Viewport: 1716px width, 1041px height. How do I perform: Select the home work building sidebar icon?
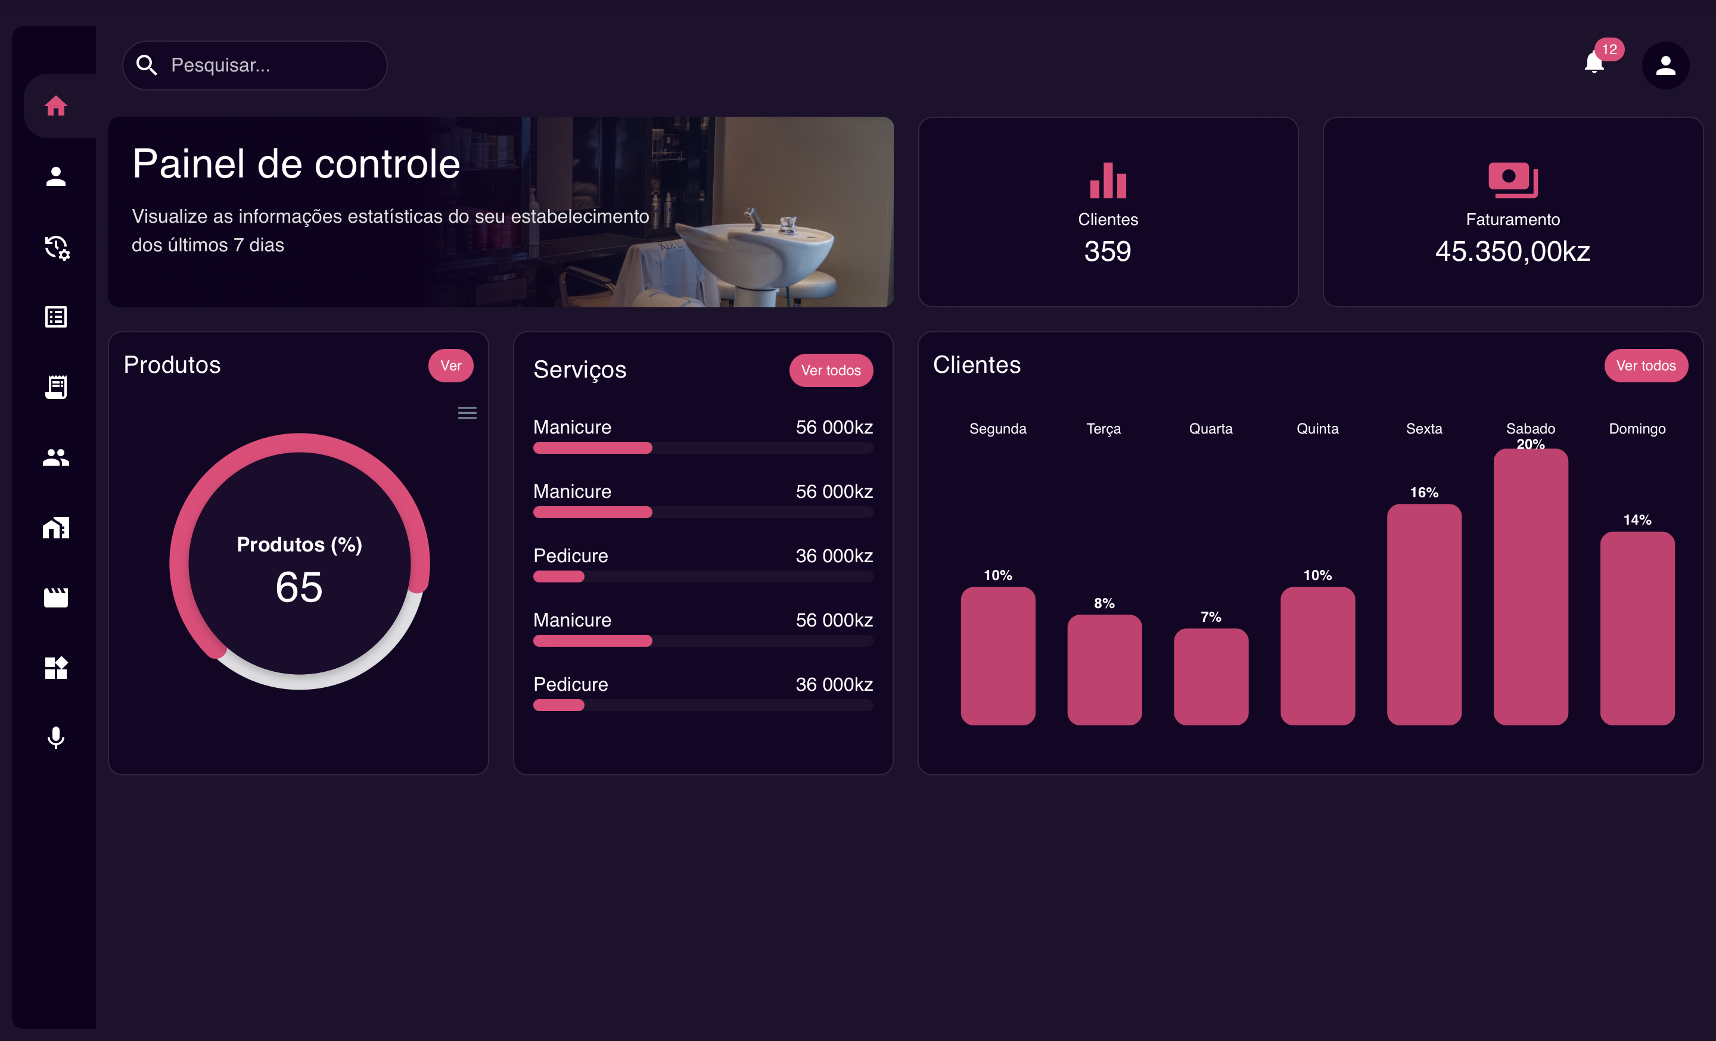tap(56, 528)
